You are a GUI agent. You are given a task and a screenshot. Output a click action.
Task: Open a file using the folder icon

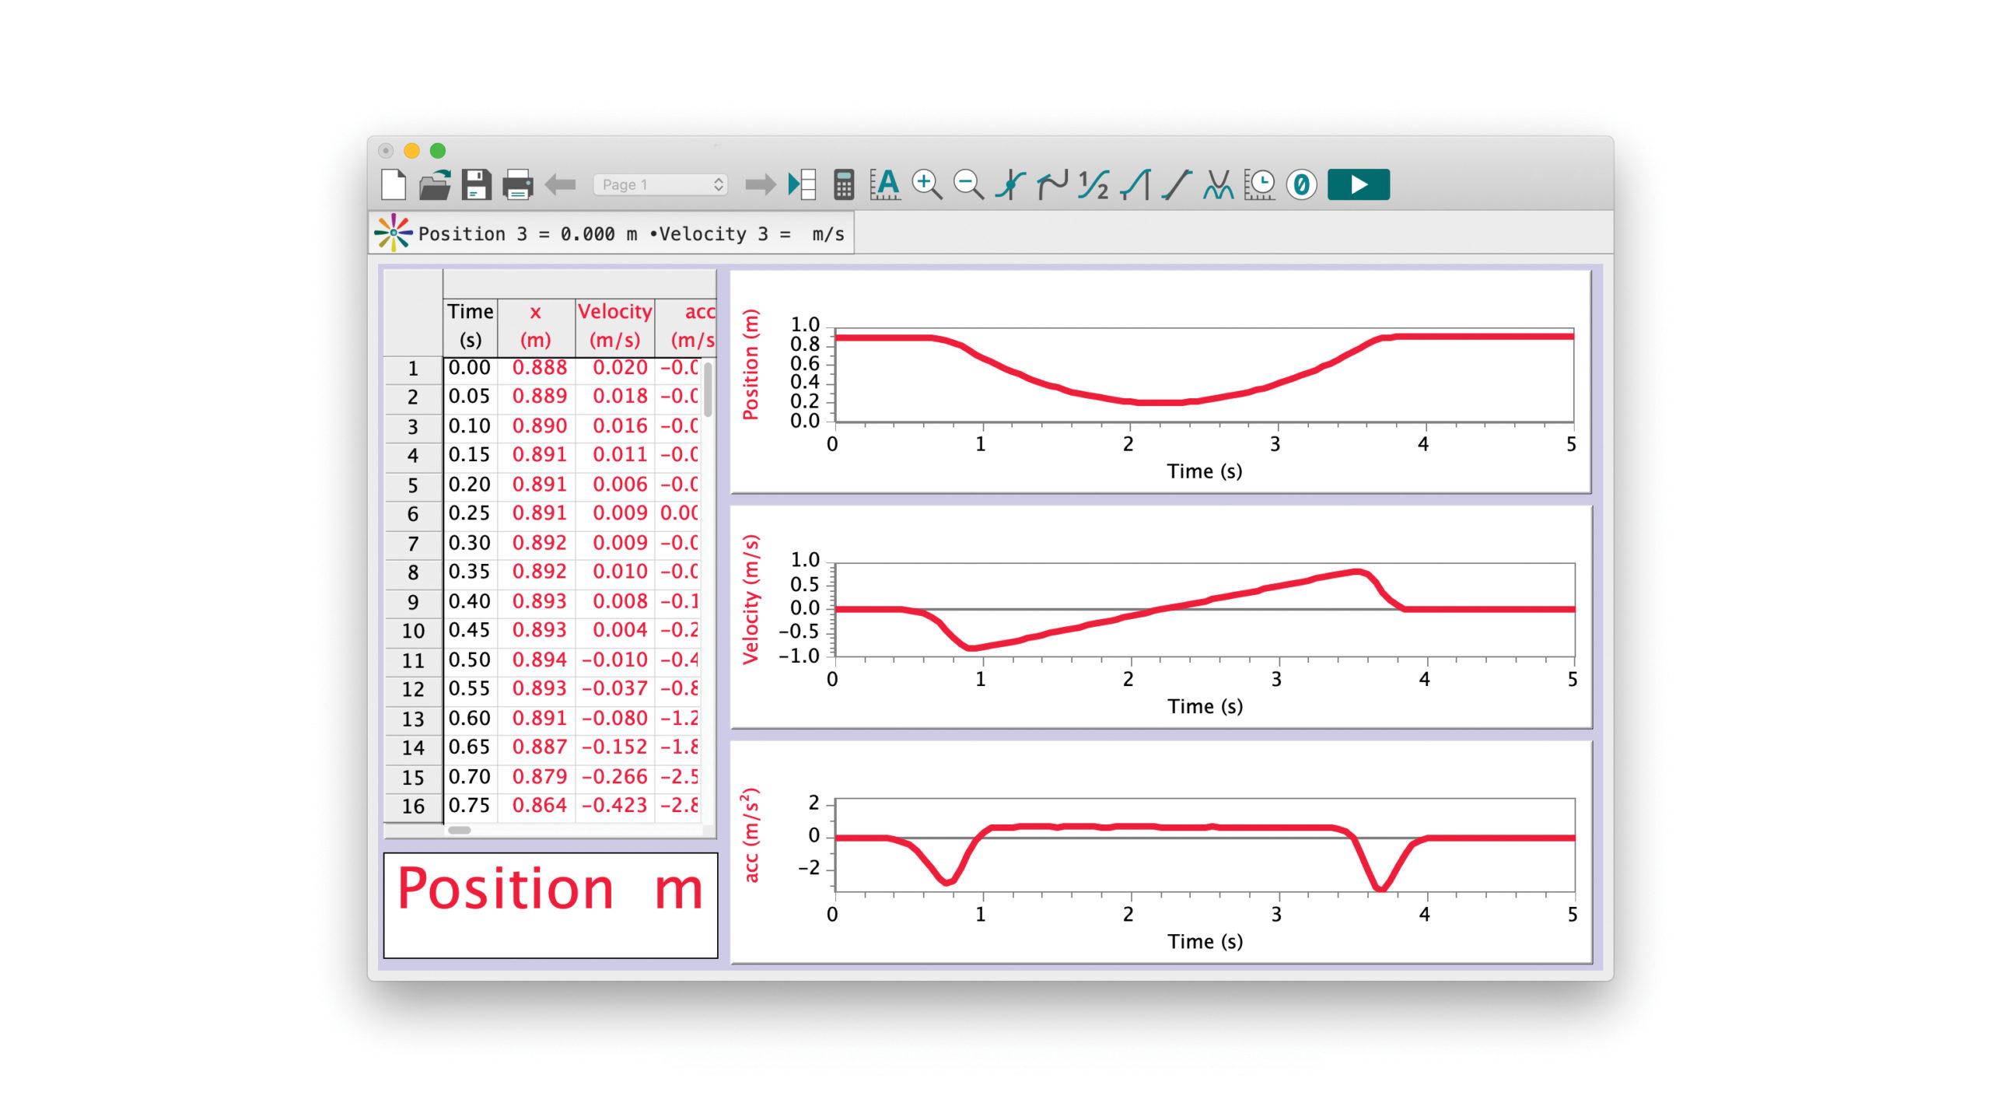(435, 184)
